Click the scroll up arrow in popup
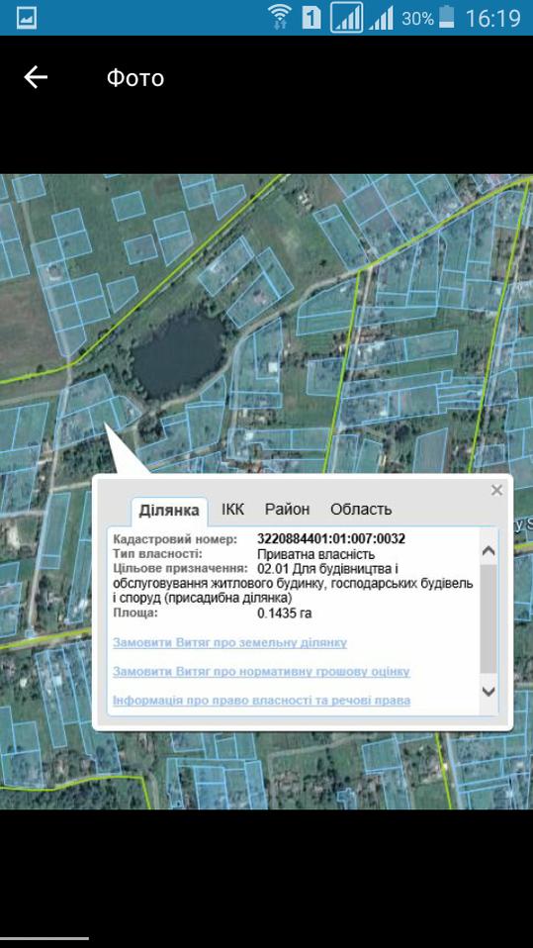533x948 pixels. click(489, 551)
